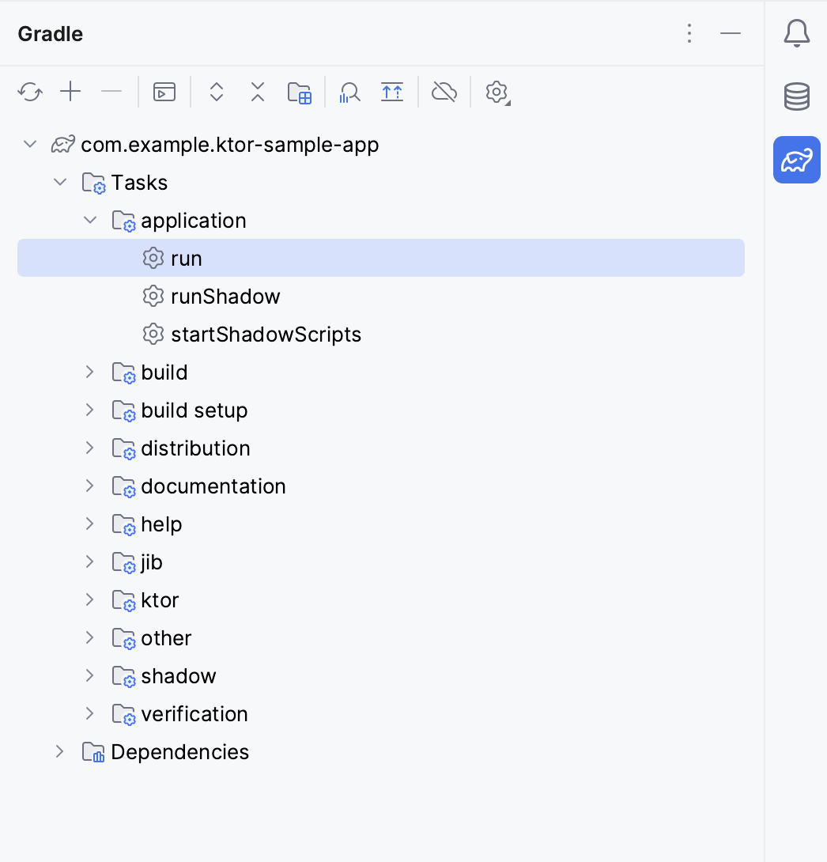Click the jib folder icon
This screenshot has width=827, height=862.
123,562
